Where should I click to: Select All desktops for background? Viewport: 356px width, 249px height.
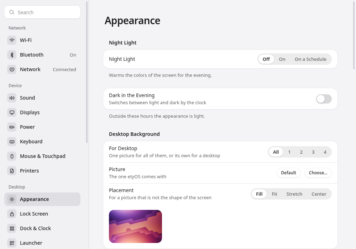click(276, 152)
